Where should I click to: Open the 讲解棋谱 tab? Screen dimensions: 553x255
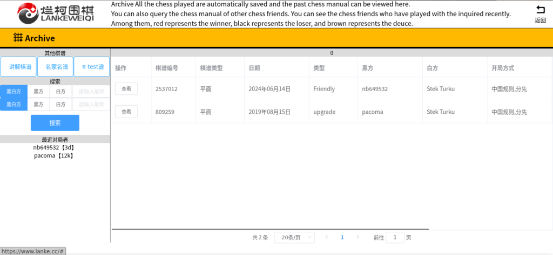pos(19,67)
